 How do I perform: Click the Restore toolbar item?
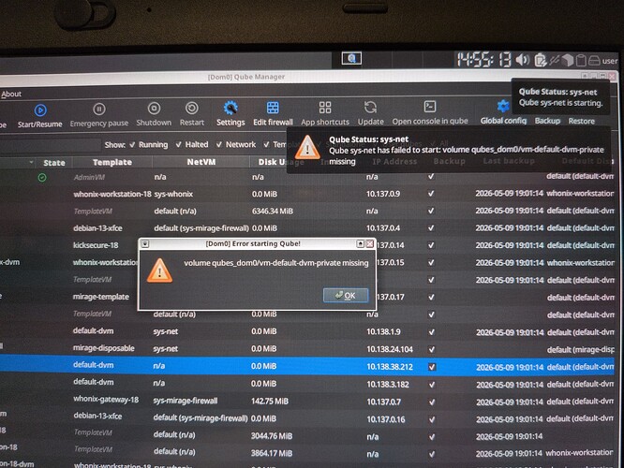[582, 121]
